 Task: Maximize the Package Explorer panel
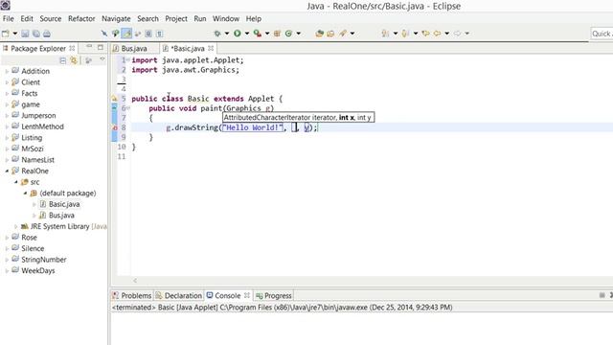(101, 47)
